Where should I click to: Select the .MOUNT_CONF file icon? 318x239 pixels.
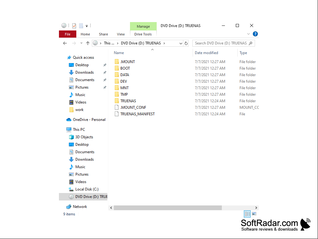click(117, 107)
